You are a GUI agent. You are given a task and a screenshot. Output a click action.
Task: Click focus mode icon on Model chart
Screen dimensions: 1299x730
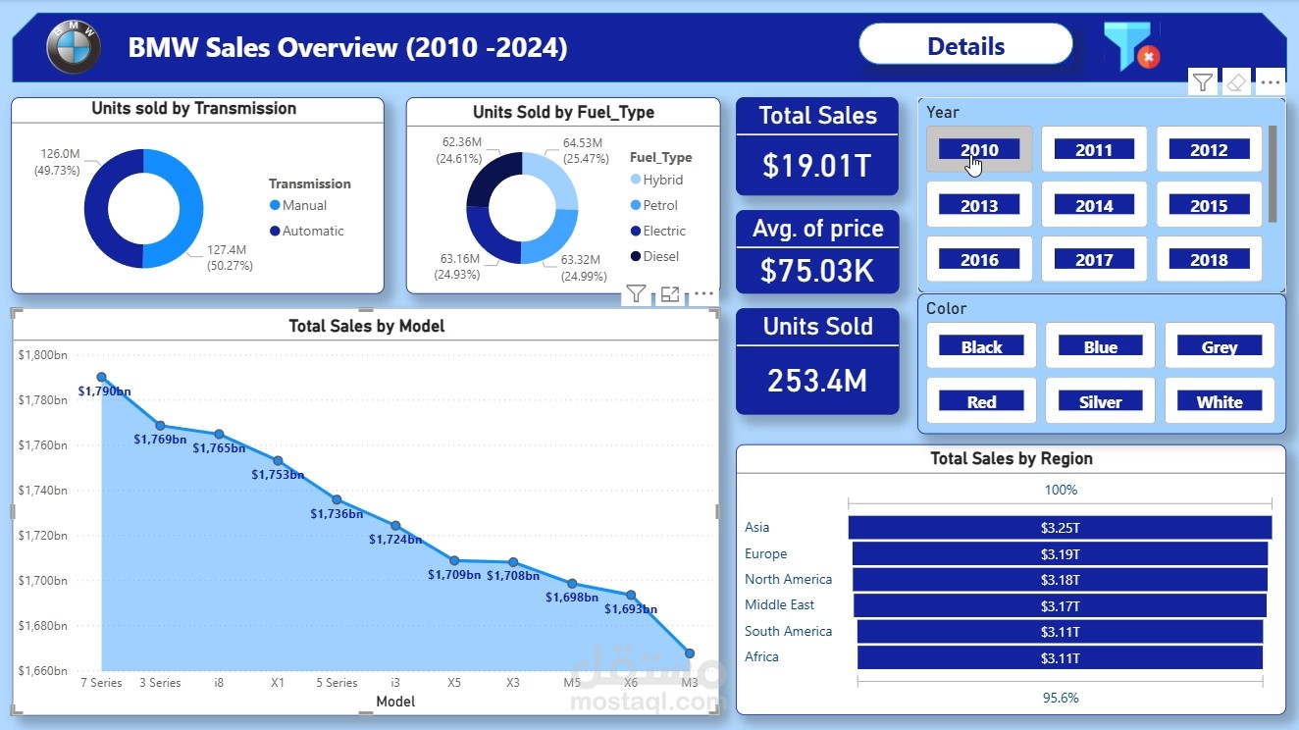point(670,293)
